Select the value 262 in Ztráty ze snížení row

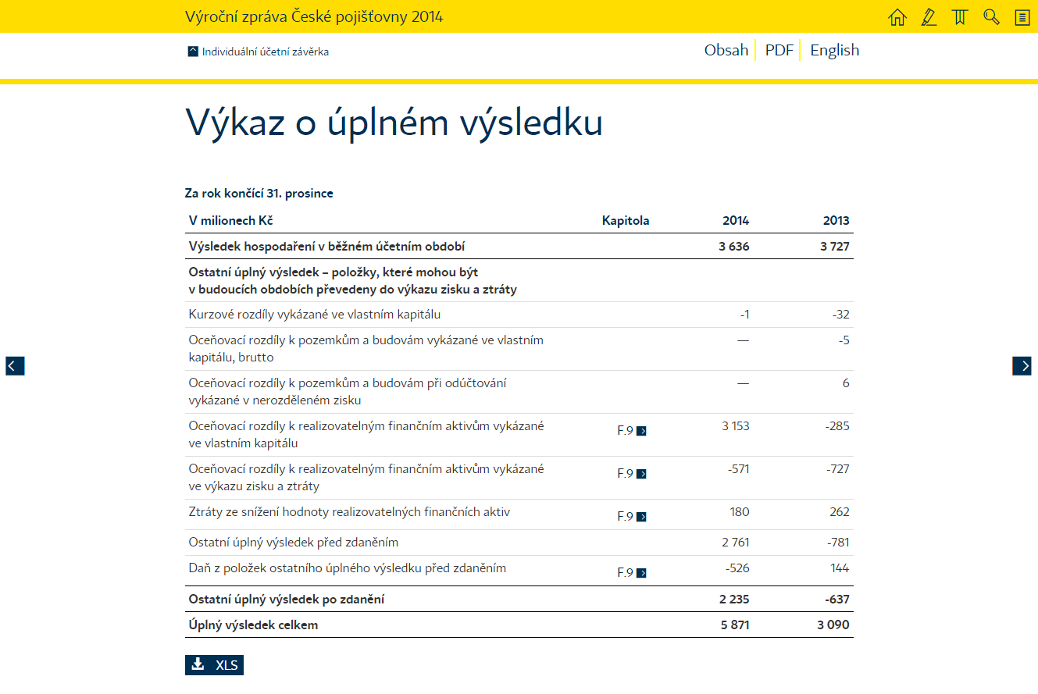pyautogui.click(x=840, y=511)
